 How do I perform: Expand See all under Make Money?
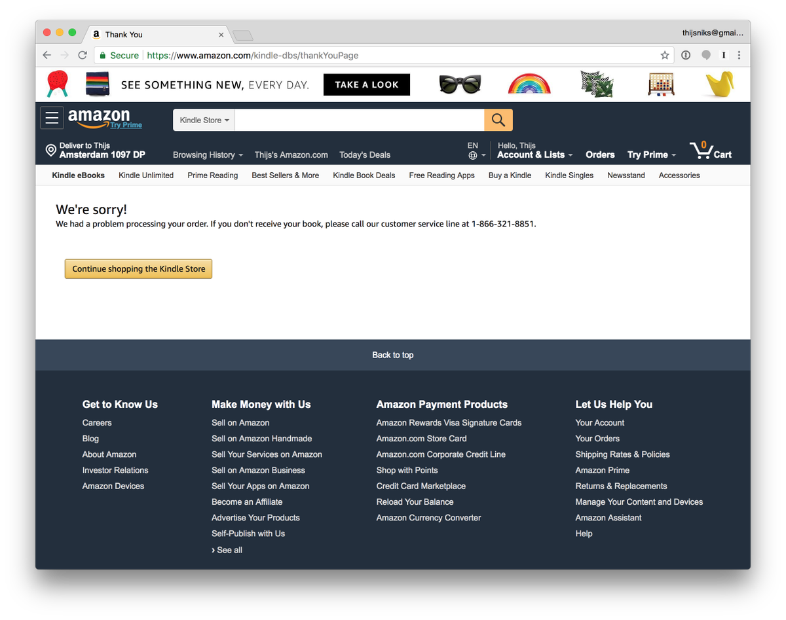pos(227,550)
